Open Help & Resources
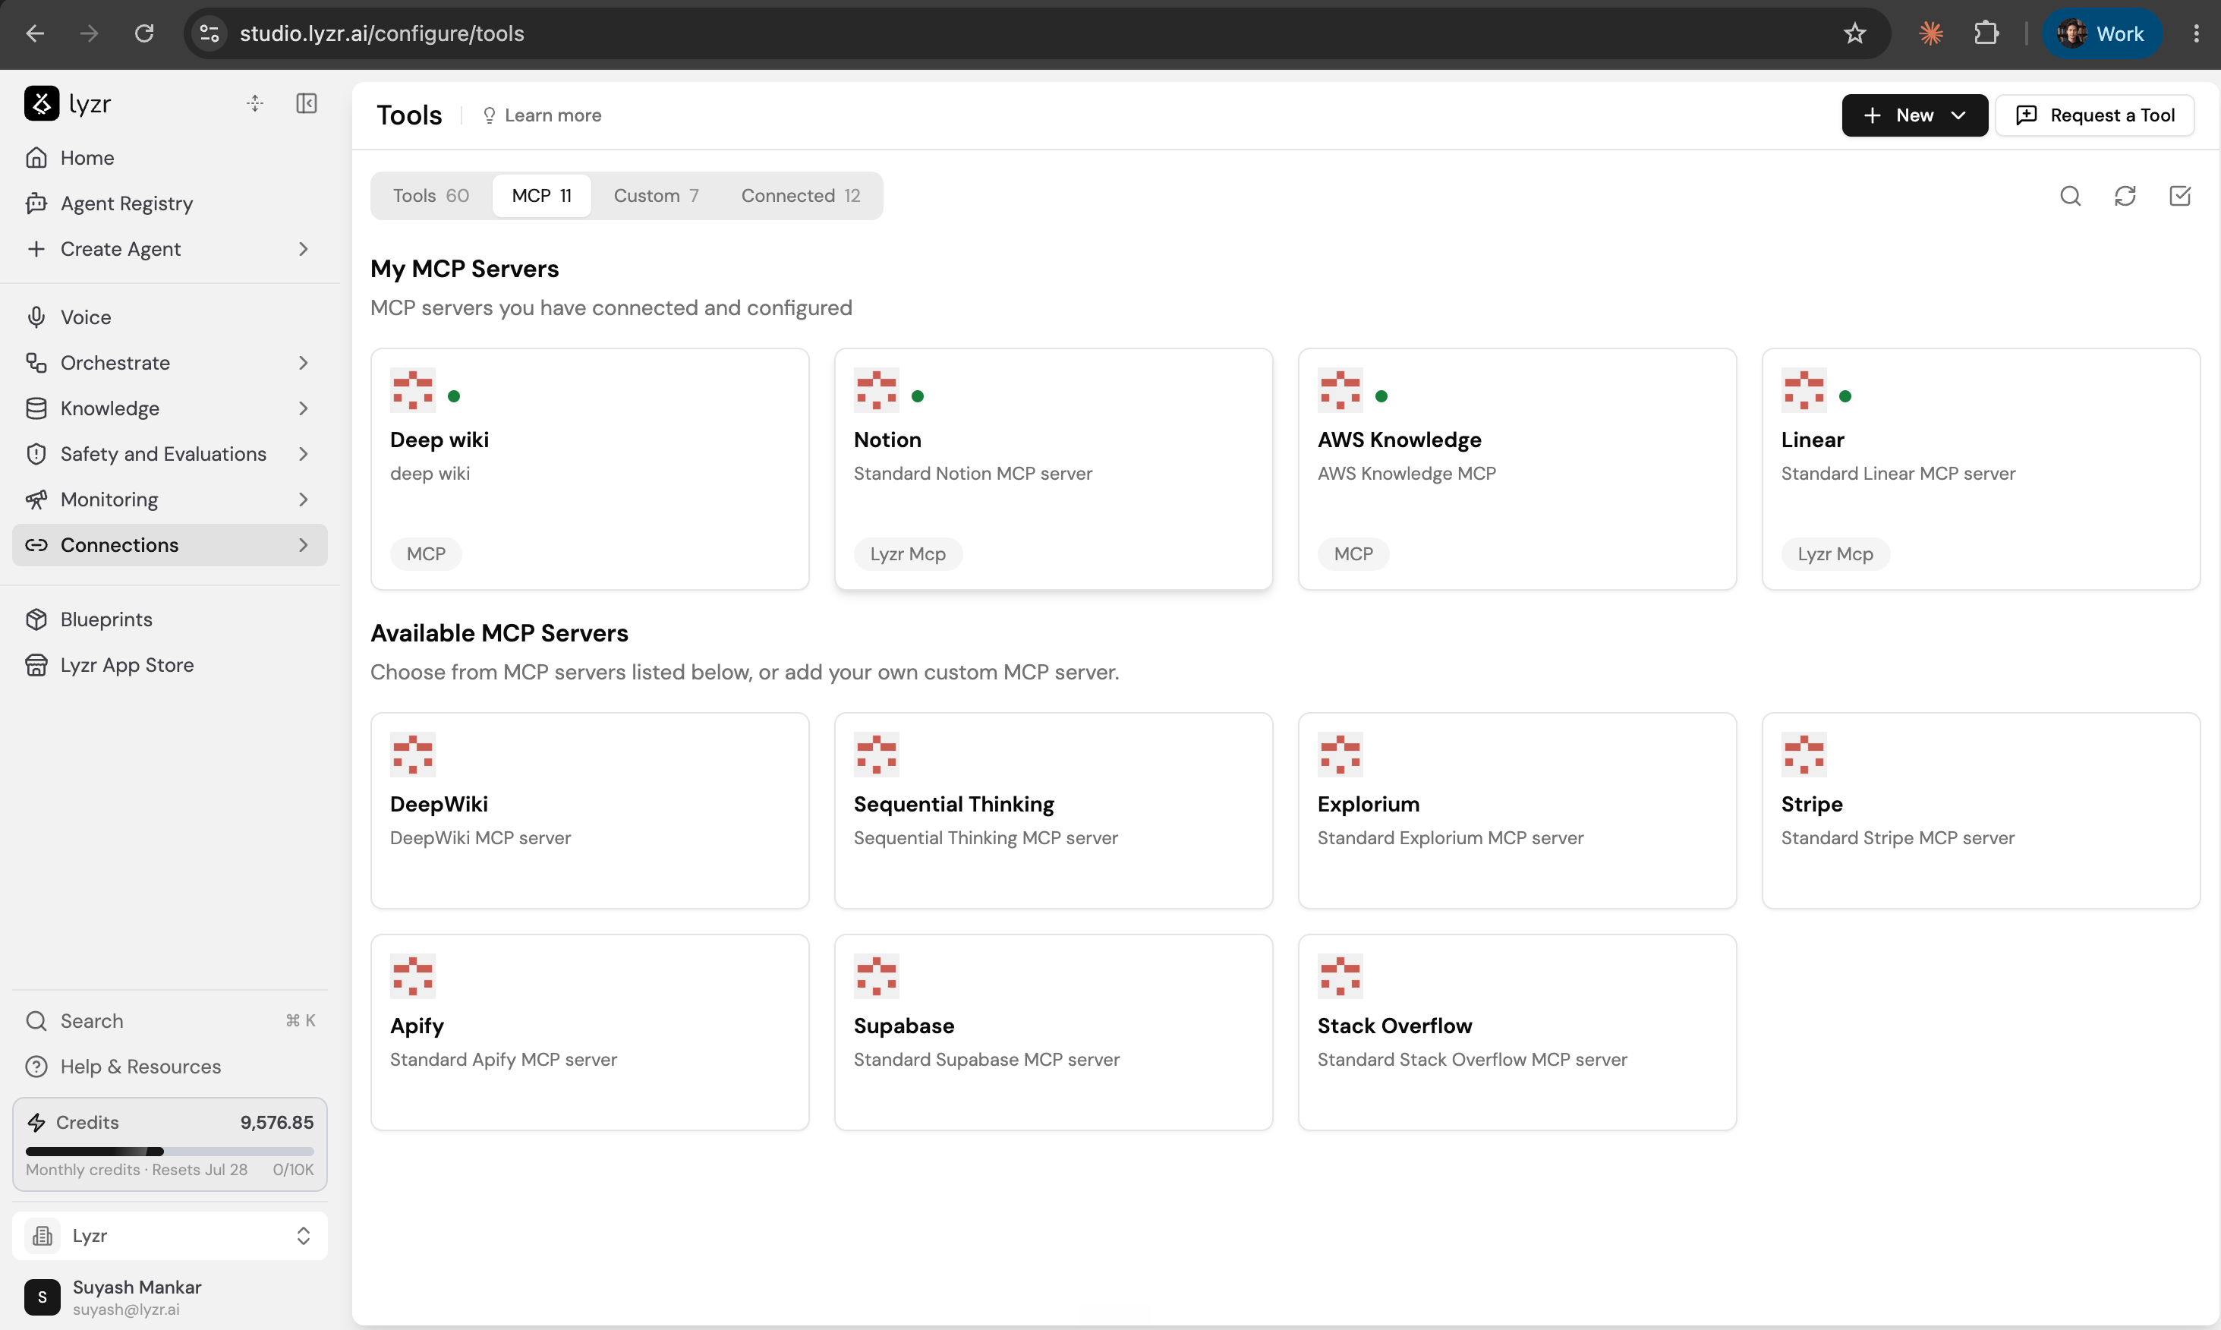The image size is (2221, 1330). (x=169, y=1067)
